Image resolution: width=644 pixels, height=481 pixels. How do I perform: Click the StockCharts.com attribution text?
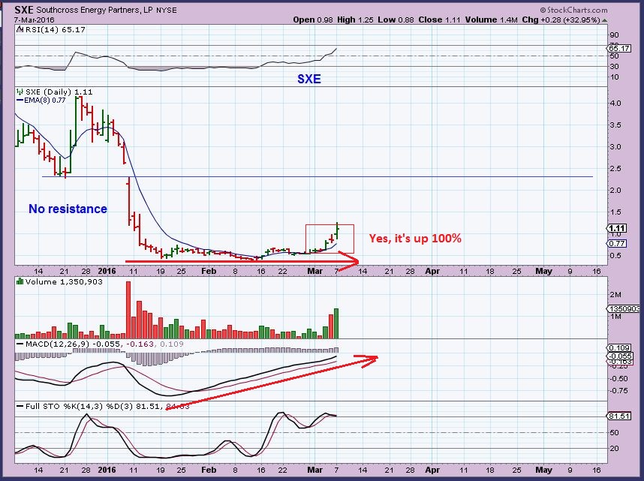573,10
